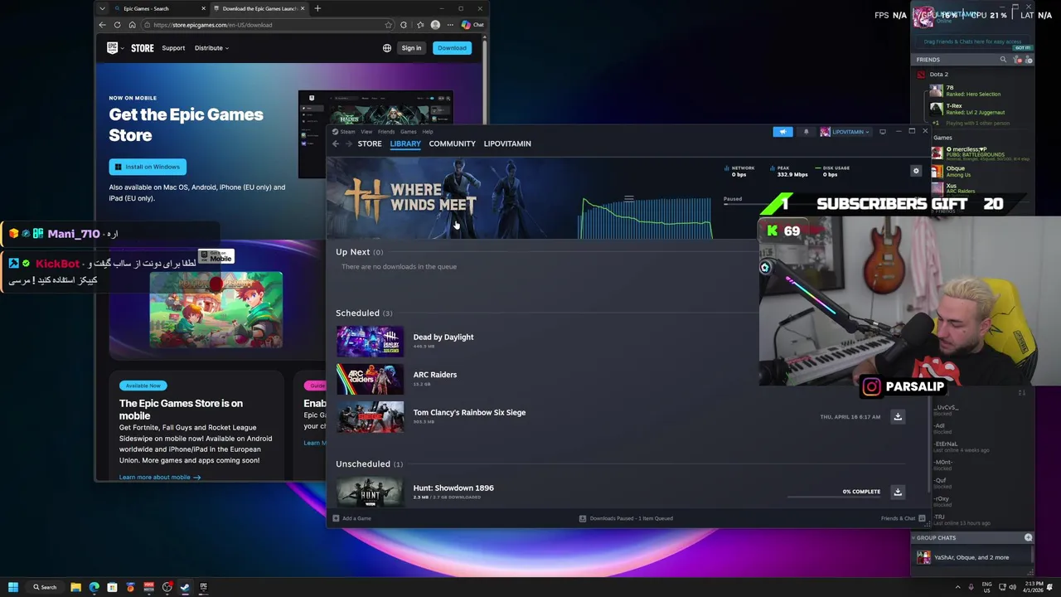Open the browser home page
This screenshot has height=597, width=1061.
(x=132, y=25)
